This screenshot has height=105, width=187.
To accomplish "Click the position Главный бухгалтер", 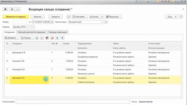I will click(86, 82).
